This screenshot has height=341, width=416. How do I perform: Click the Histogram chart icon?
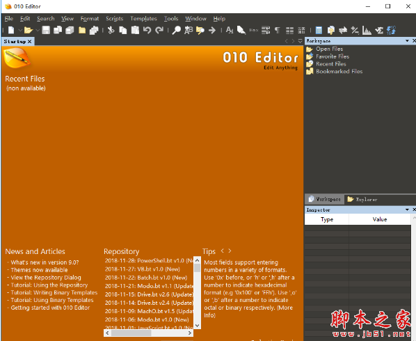pyautogui.click(x=367, y=30)
